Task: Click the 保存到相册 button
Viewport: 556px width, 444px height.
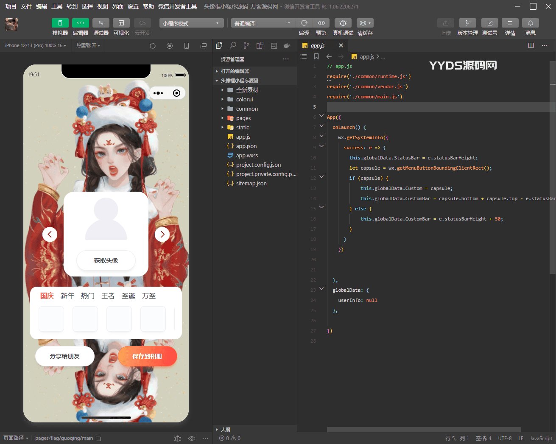Action: pos(147,356)
